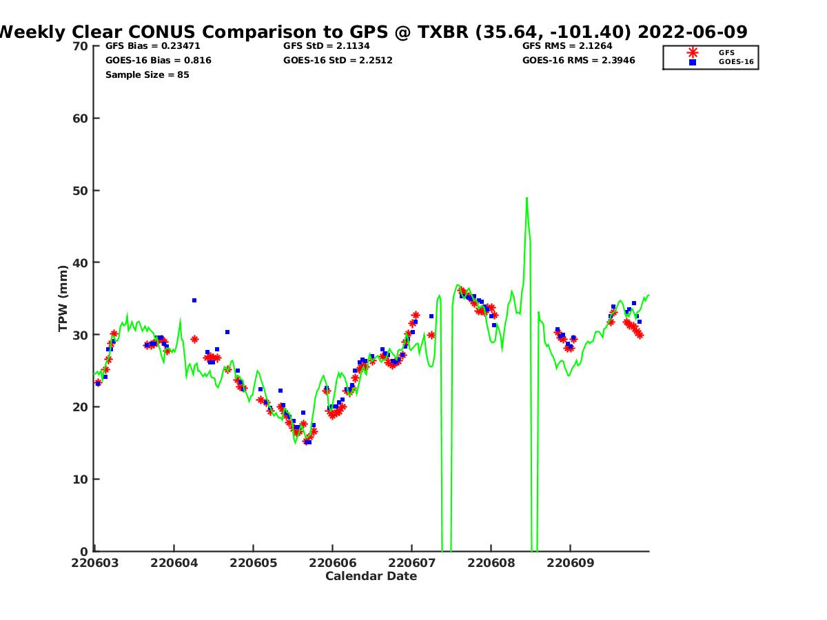This screenshot has height=620, width=827.
Task: Click the 220608 date tick label
Action: [x=491, y=563]
